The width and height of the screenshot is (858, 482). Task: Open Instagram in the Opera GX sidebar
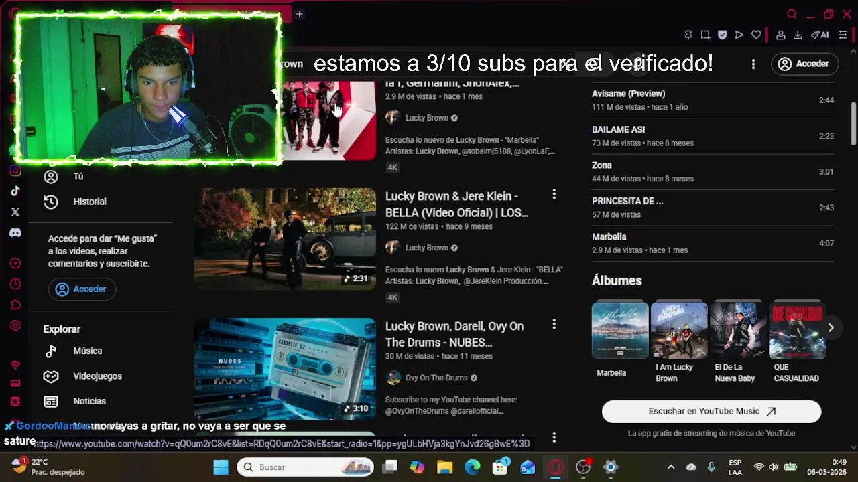tap(15, 170)
